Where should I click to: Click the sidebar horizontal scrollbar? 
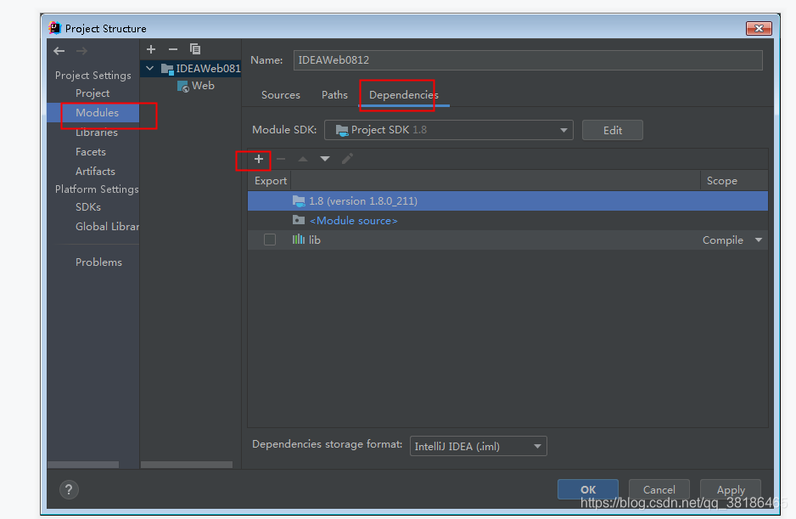(83, 465)
